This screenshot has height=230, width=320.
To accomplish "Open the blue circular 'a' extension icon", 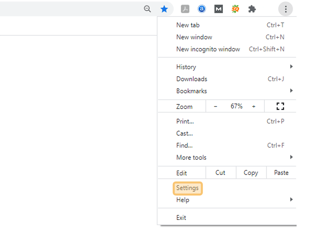I will (x=202, y=9).
